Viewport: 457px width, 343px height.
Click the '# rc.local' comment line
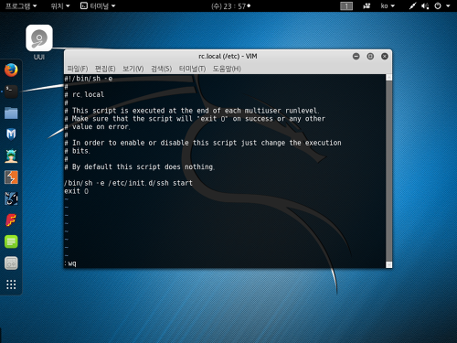coord(84,94)
